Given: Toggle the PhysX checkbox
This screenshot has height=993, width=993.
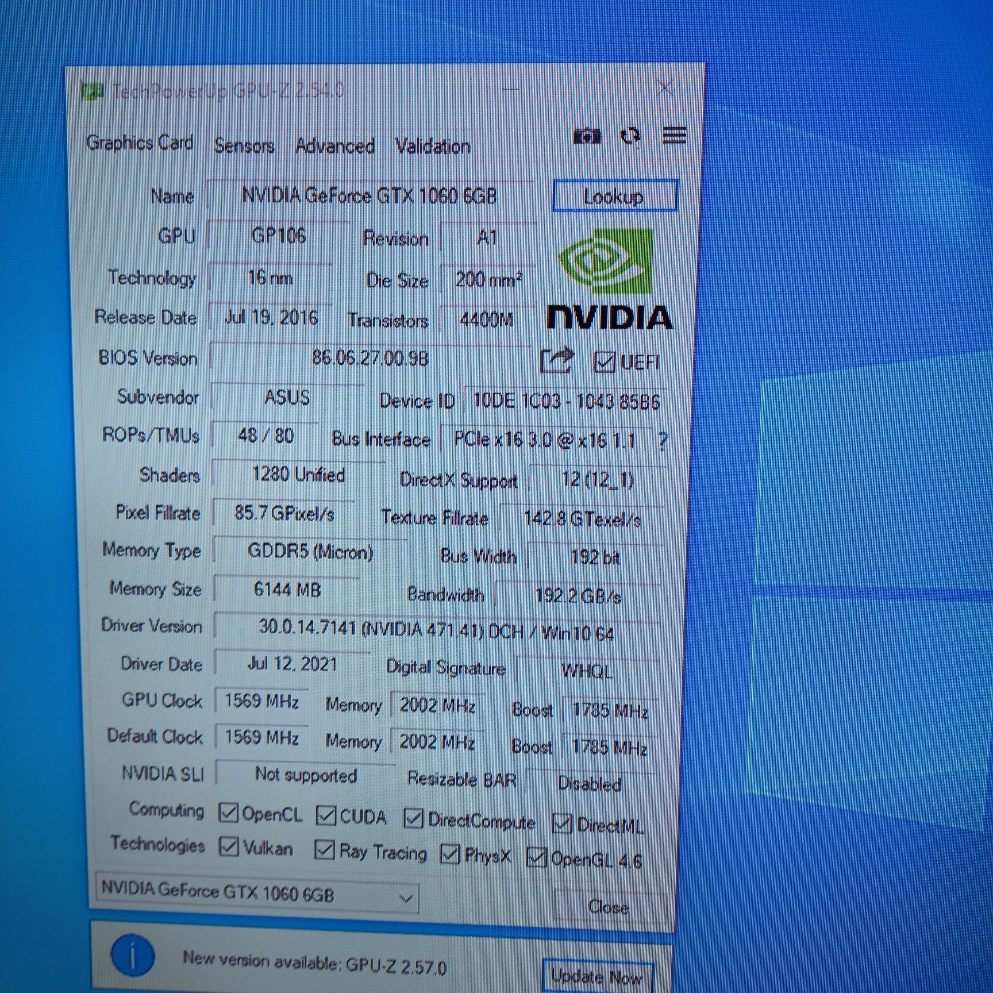Looking at the screenshot, I should (x=449, y=854).
